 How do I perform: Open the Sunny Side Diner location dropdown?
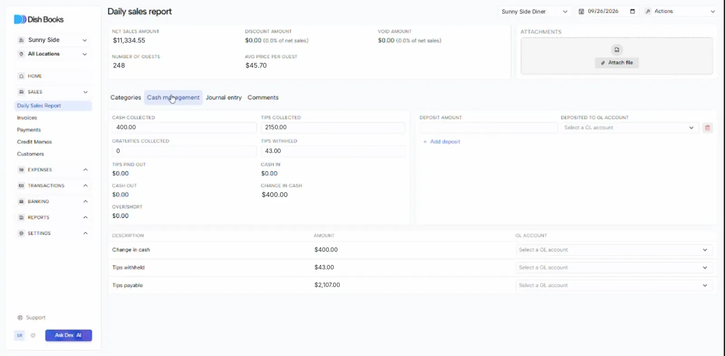pos(535,12)
